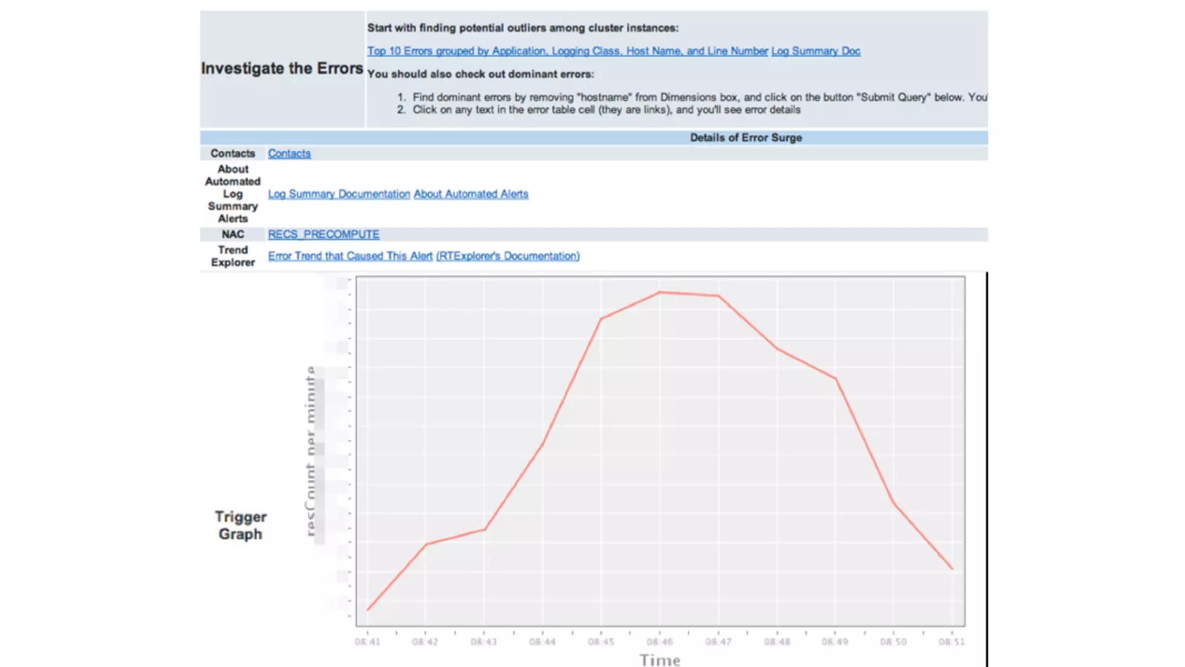Click the RECS_PRECOMPUTE NAC link
The height and width of the screenshot is (667, 1185).
tap(323, 234)
